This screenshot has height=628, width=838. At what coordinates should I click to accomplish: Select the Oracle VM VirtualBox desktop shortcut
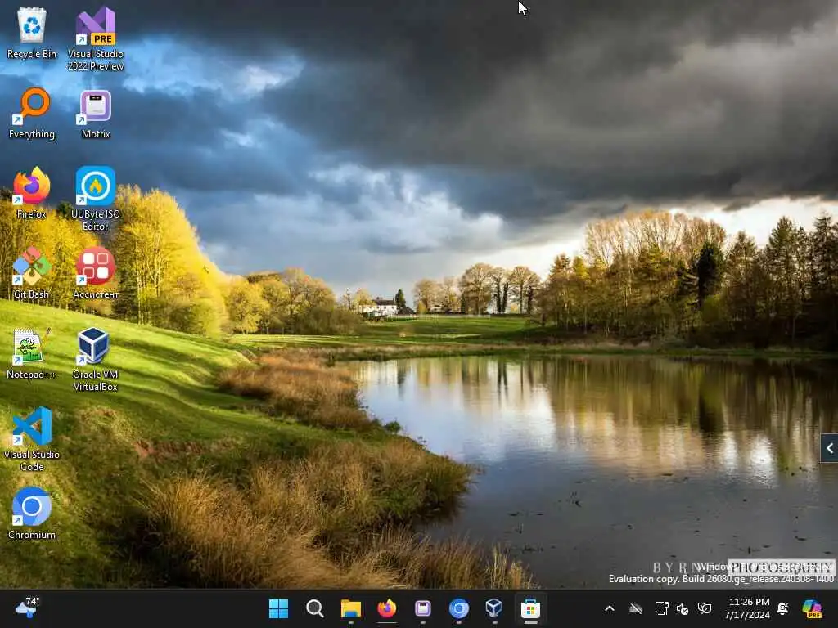point(96,359)
